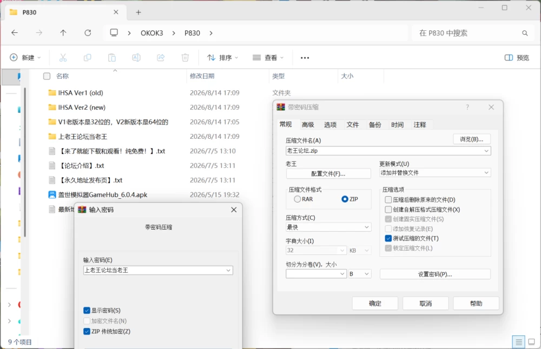Expand the chevron after P830 in address bar
This screenshot has width=541, height=349.
tap(211, 33)
